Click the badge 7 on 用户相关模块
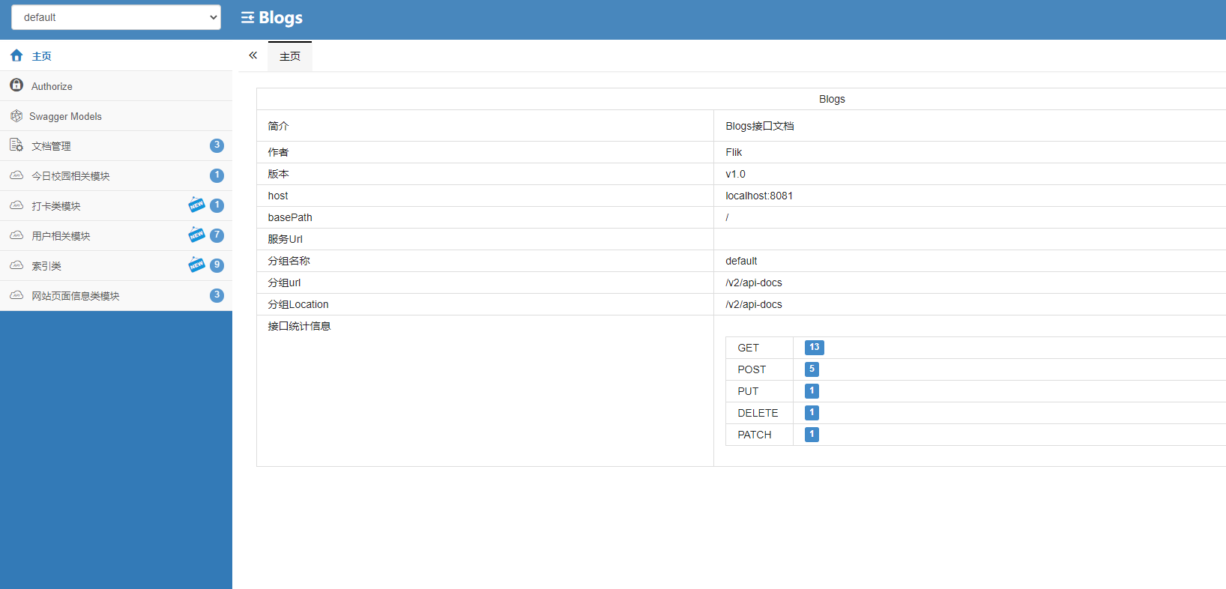This screenshot has width=1226, height=589. (x=217, y=235)
